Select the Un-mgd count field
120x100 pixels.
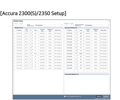pos(71,25)
